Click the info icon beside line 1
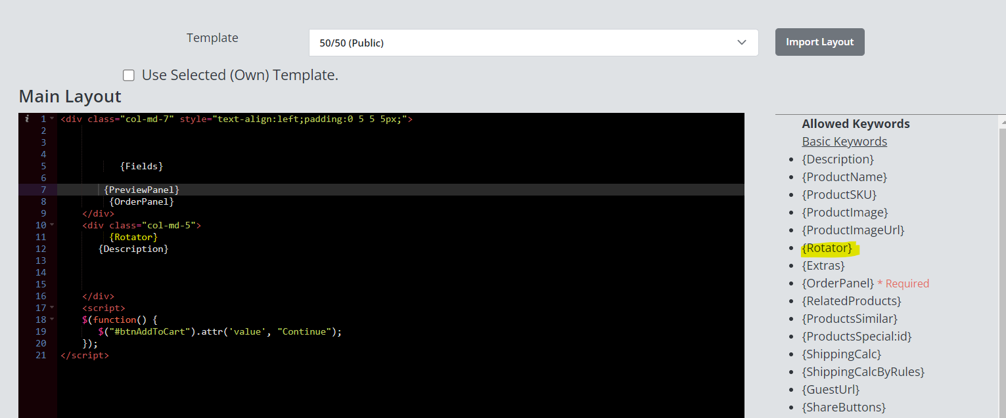The height and width of the screenshot is (418, 1006). click(27, 119)
